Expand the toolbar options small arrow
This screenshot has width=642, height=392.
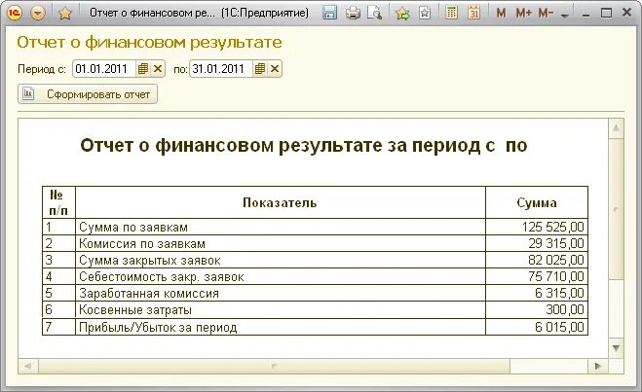point(565,16)
